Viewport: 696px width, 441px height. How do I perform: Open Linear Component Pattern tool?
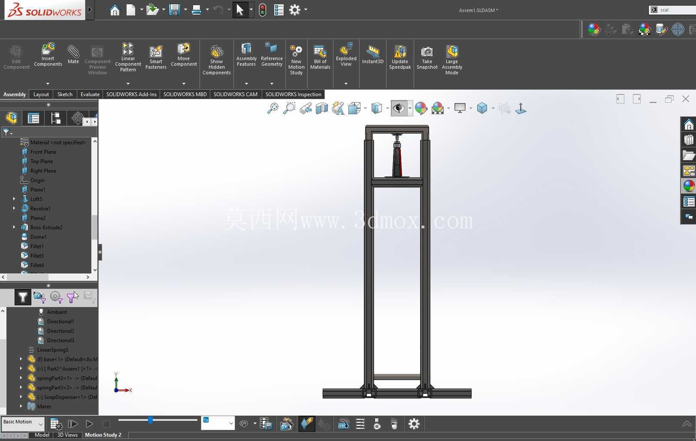pos(128,57)
